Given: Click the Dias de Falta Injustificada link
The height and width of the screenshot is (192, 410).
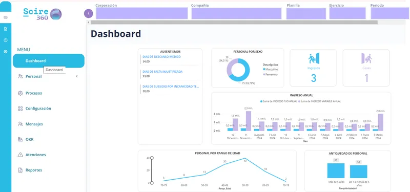Looking at the screenshot, I should point(162,72).
